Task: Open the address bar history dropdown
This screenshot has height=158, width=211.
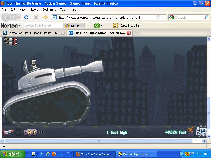Action: coord(164,17)
